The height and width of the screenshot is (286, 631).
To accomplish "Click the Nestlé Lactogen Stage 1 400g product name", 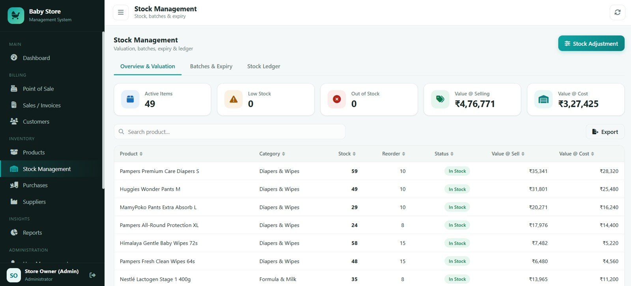I will coord(155,279).
